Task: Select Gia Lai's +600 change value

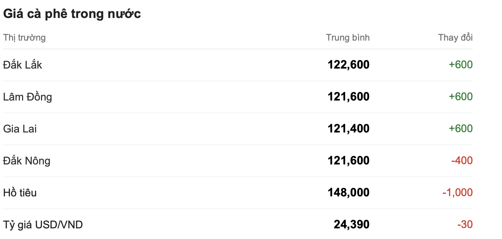Action: click(461, 129)
